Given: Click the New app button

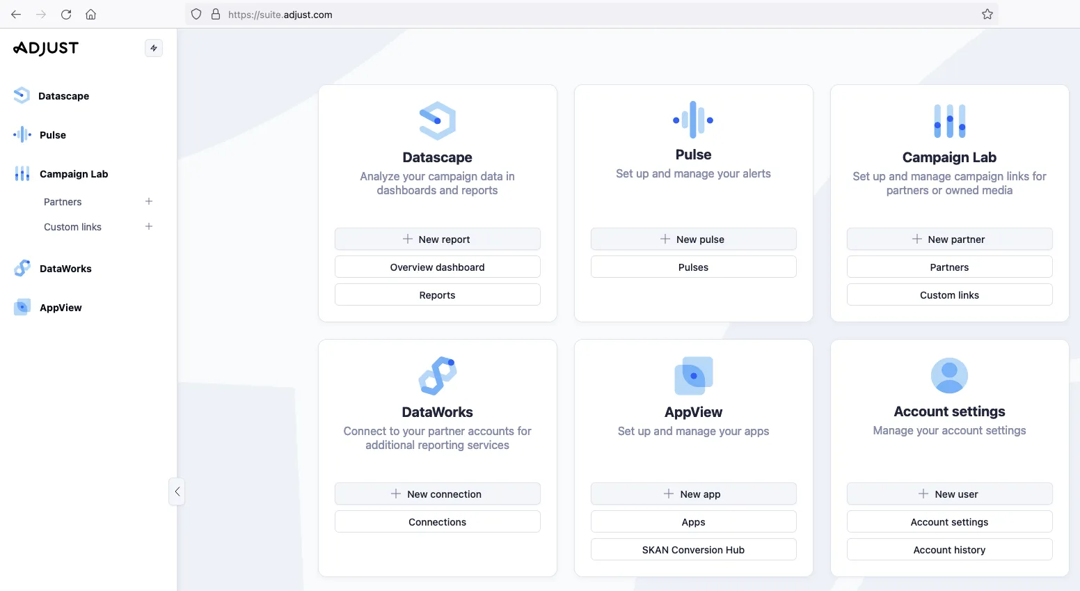Looking at the screenshot, I should [693, 494].
